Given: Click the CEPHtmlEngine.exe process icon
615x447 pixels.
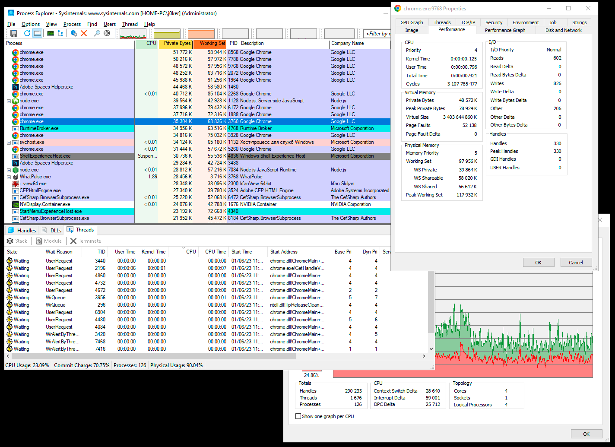Looking at the screenshot, I should [16, 190].
